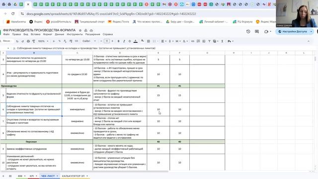This screenshot has width=318, height=179.
Task: Format selection as currency
Action: (54, 41)
